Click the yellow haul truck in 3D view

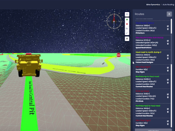29,65
